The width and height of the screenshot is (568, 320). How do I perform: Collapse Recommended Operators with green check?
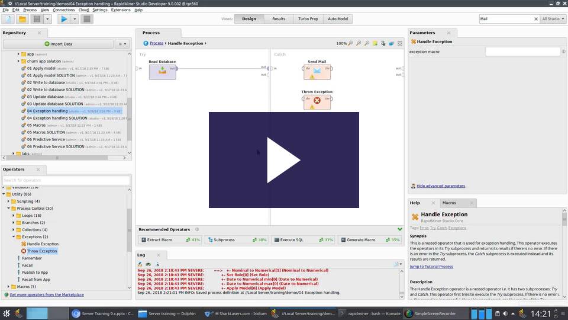pyautogui.click(x=399, y=229)
